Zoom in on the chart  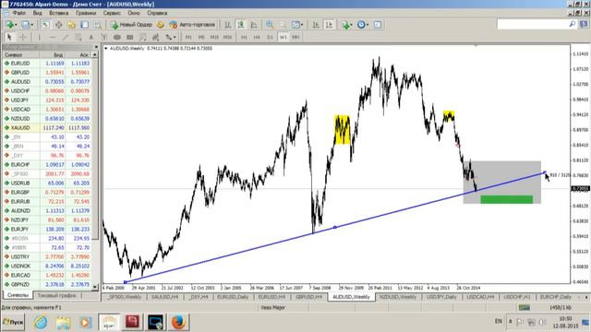click(x=270, y=25)
